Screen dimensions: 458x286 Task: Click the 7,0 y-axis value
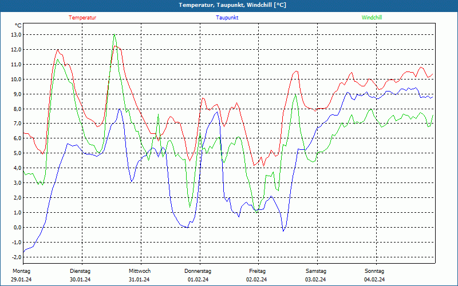tap(18, 124)
